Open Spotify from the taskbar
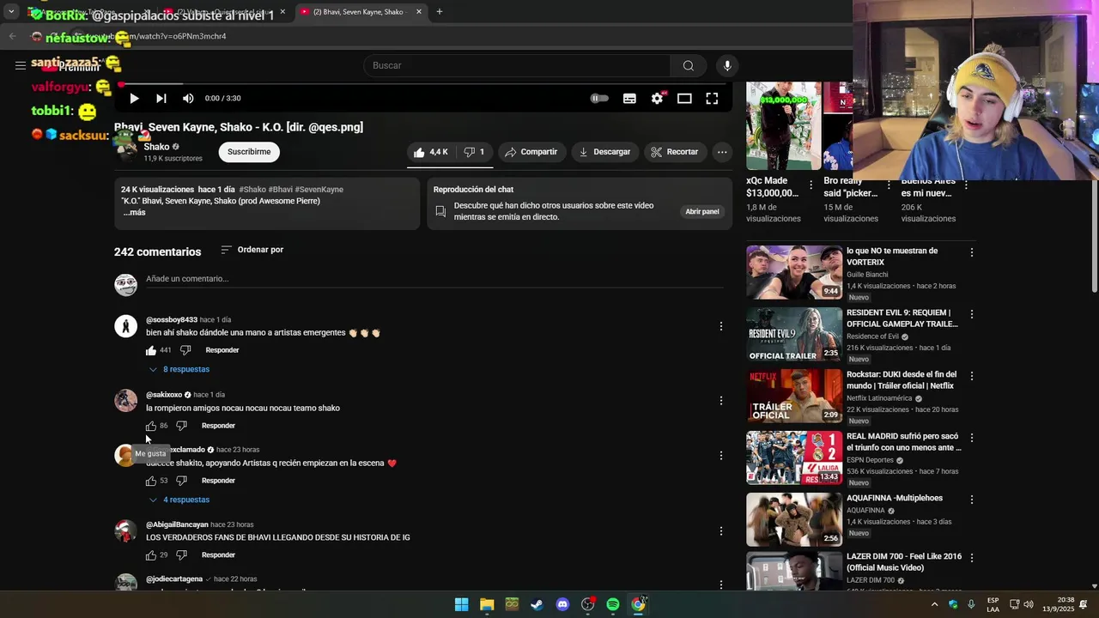This screenshot has height=618, width=1099. (613, 604)
